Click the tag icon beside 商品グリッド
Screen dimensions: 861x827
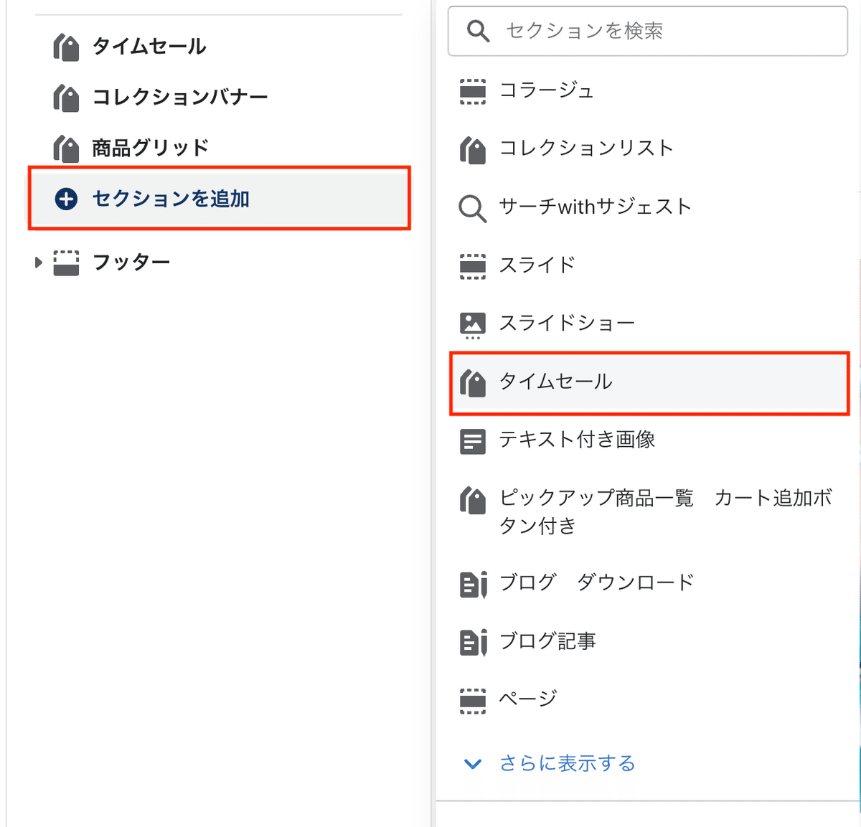pyautogui.click(x=66, y=148)
